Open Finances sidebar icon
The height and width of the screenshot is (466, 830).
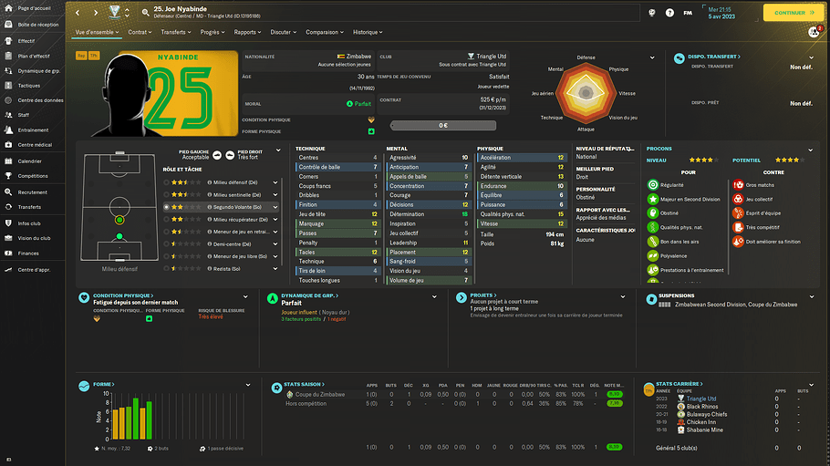pos(8,254)
